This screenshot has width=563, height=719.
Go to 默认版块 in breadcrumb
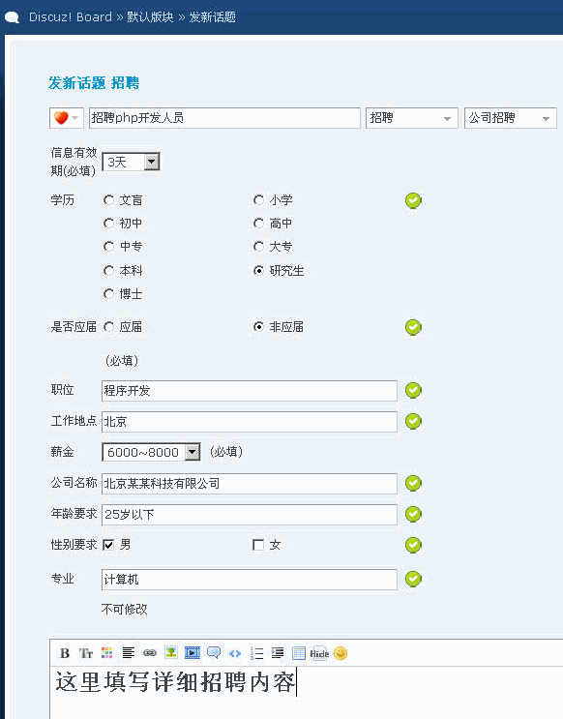150,17
